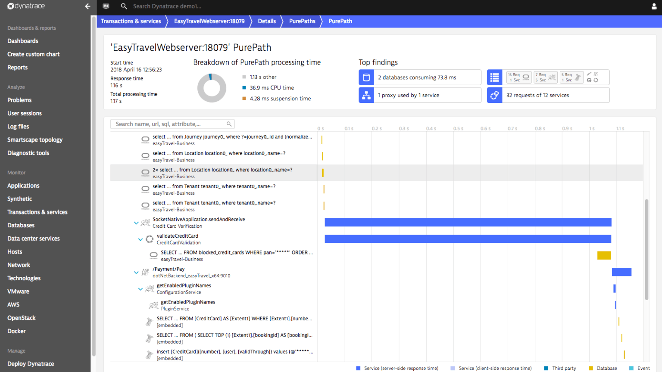Collapse the getEnabledPluginNames ConfigurationService node

[140, 289]
